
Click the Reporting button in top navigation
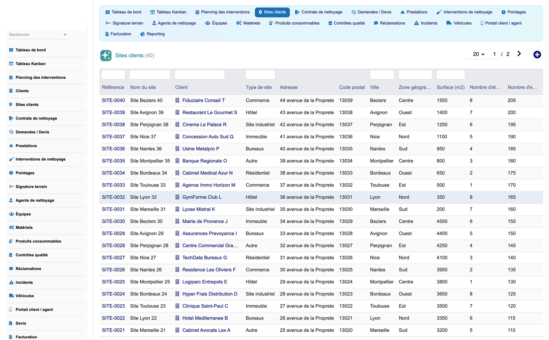pos(152,34)
